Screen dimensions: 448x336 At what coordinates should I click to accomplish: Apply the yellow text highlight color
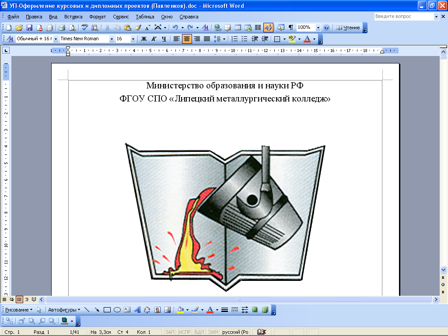pyautogui.click(x=292, y=38)
